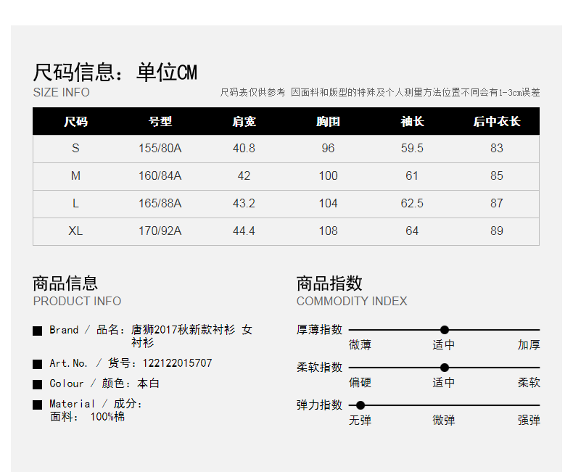Click the 商品指数 heading

click(329, 283)
